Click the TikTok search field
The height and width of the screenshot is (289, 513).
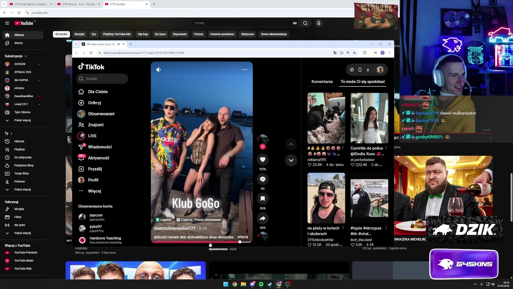[102, 79]
